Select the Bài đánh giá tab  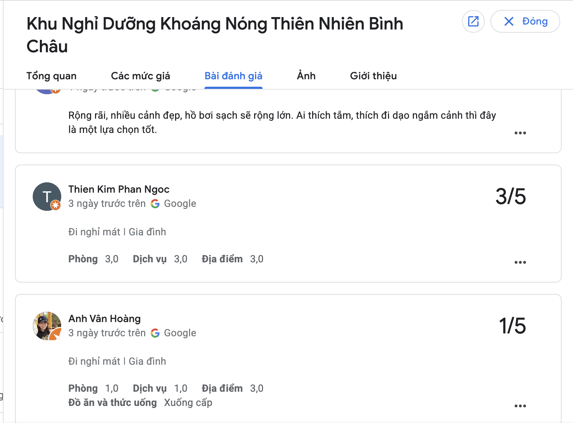point(233,76)
